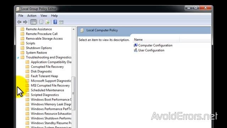Select Troubleshooting and Diagnostics tree item
The width and height of the screenshot is (227, 128).
49,57
